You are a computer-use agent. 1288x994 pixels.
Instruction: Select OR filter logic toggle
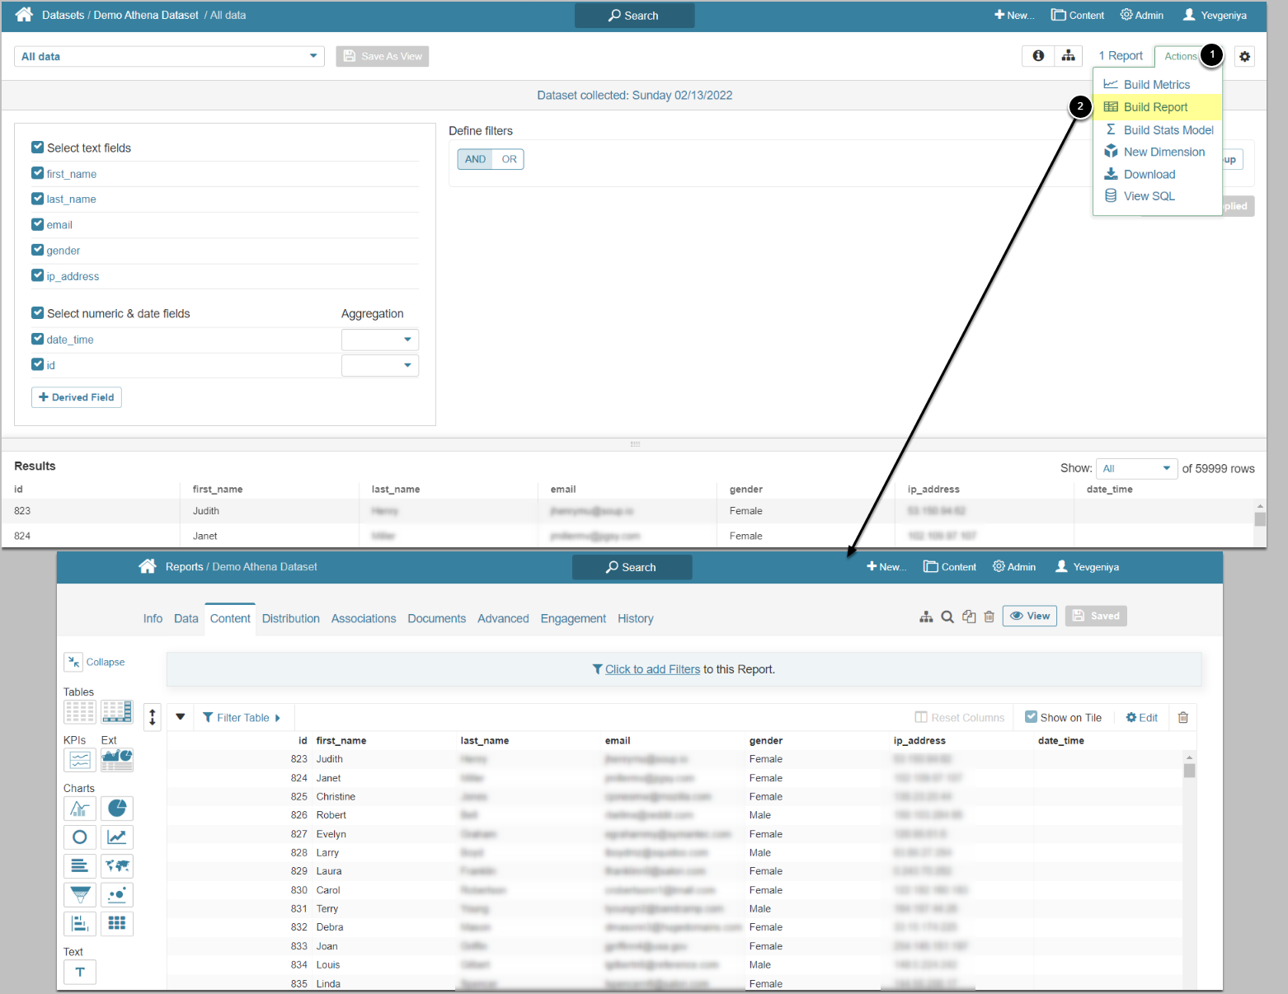coord(509,159)
